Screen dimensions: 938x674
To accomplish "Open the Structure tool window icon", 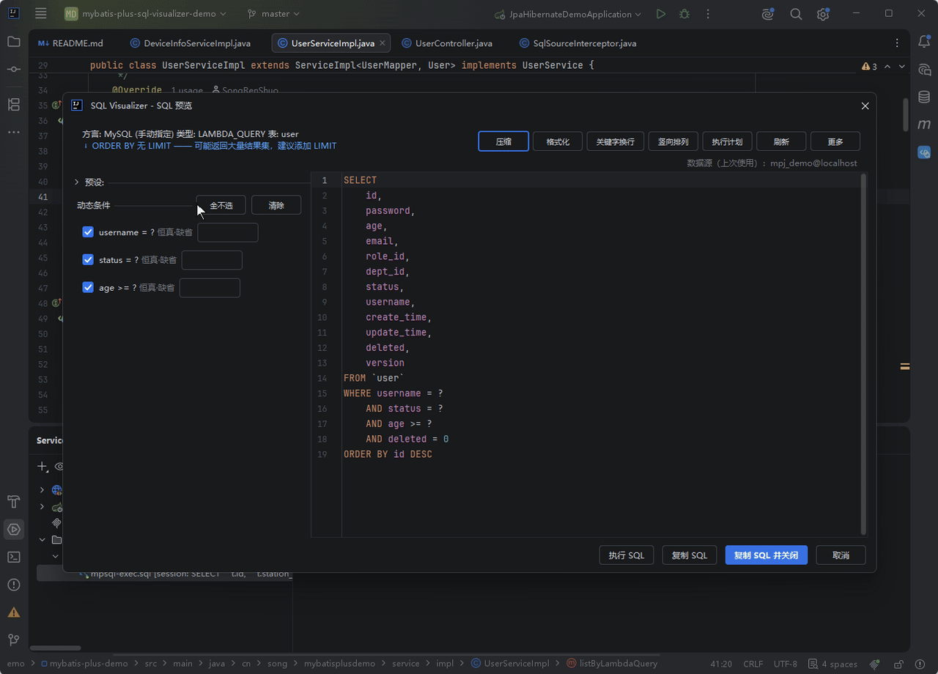I will [14, 105].
